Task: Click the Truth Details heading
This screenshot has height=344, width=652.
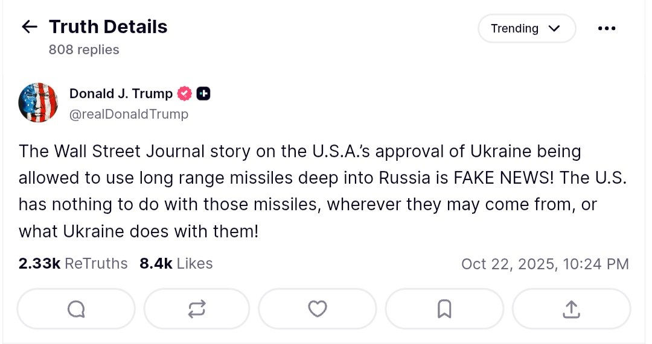Action: [108, 27]
